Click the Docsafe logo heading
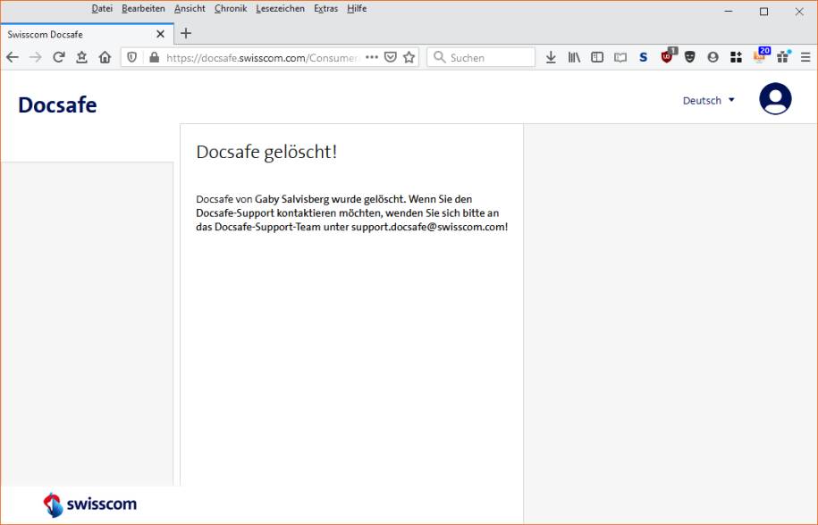Screen dimensions: 818x525 click(57, 104)
